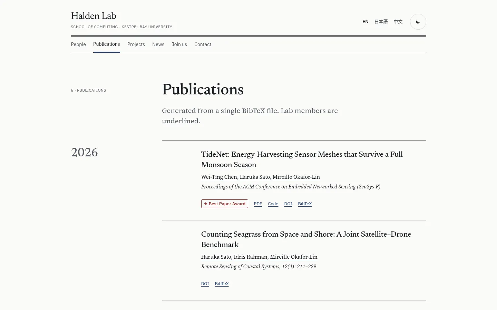Switch the language to EN

(x=366, y=22)
